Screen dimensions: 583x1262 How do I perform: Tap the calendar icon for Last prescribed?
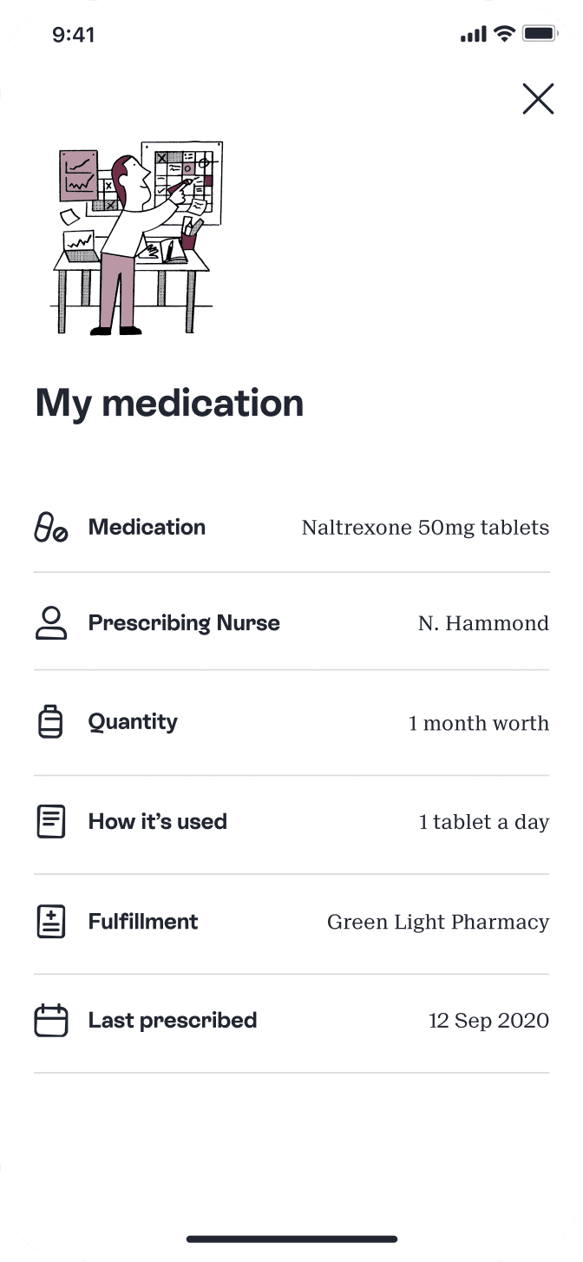coord(50,1021)
